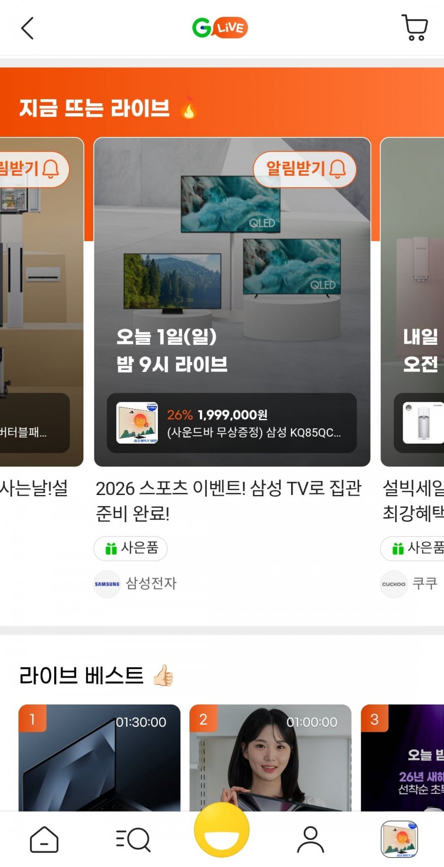The image size is (444, 867).
Task: Open the 1,999,000원 Samsung KQ85QC product banner
Action: coord(232,423)
